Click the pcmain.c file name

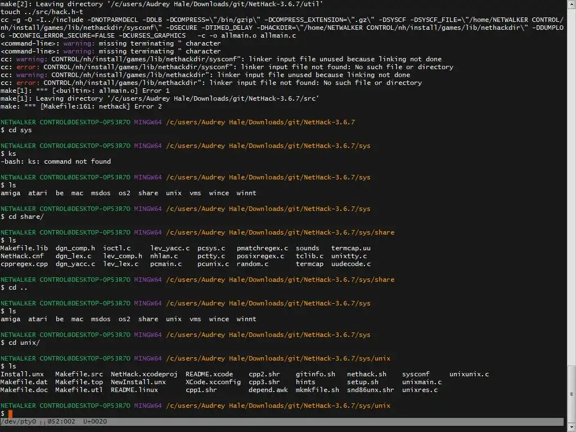(x=166, y=264)
